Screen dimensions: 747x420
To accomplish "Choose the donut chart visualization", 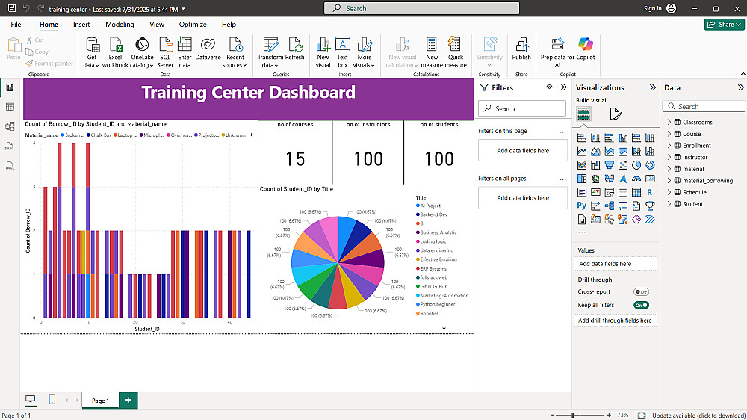I will tap(650, 165).
